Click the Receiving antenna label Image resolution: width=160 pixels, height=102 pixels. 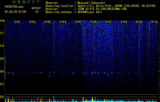click(x=59, y=12)
